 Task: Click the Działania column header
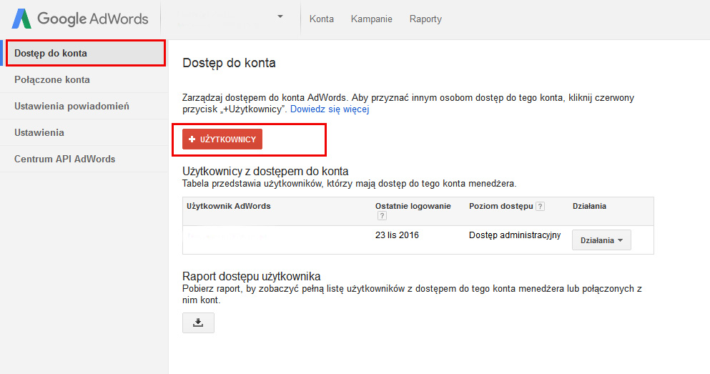[589, 206]
